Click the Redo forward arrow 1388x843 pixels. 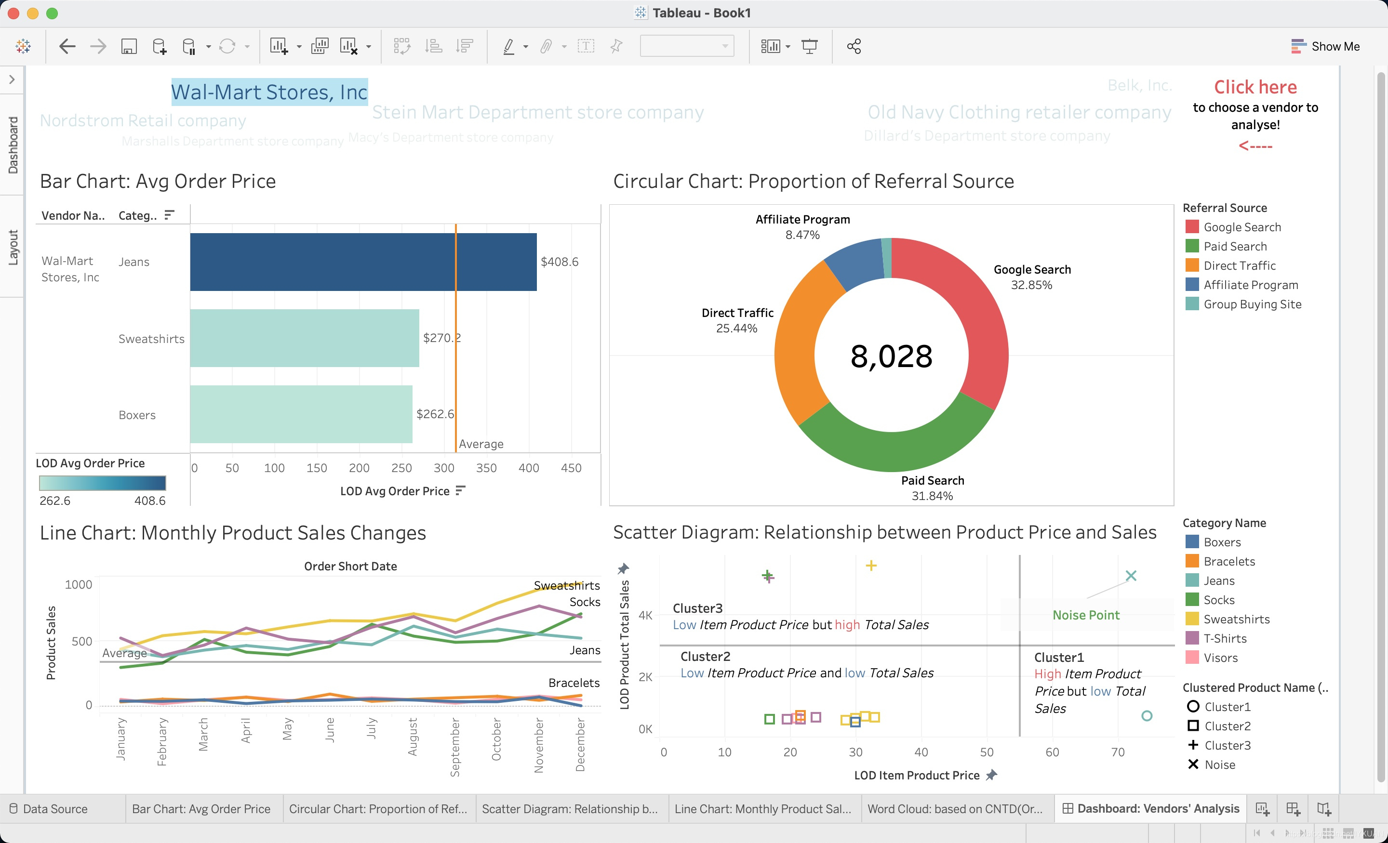pos(98,46)
